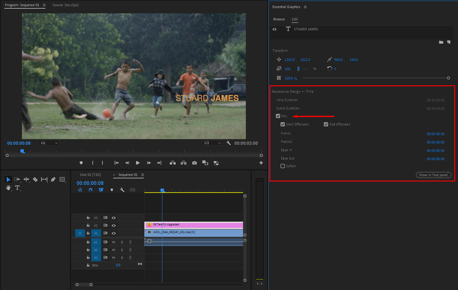Open the Fit zoom level dropdown
The height and width of the screenshot is (290, 458).
pyautogui.click(x=49, y=143)
